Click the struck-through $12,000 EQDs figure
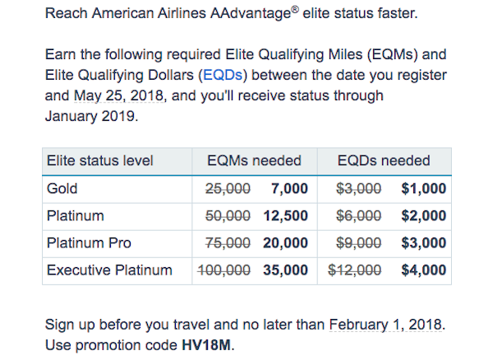 [355, 270]
